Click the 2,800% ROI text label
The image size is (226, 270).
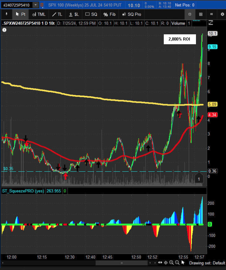click(180, 39)
